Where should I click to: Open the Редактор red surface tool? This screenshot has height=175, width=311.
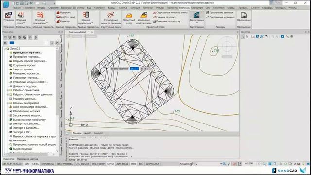pos(63,21)
